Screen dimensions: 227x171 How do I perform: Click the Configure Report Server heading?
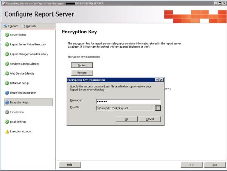39,14
